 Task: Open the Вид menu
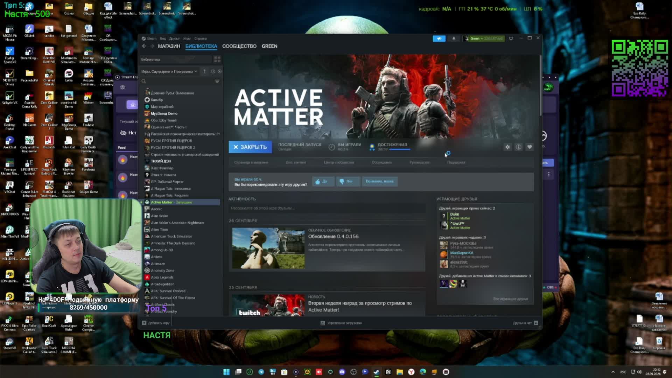(x=163, y=38)
